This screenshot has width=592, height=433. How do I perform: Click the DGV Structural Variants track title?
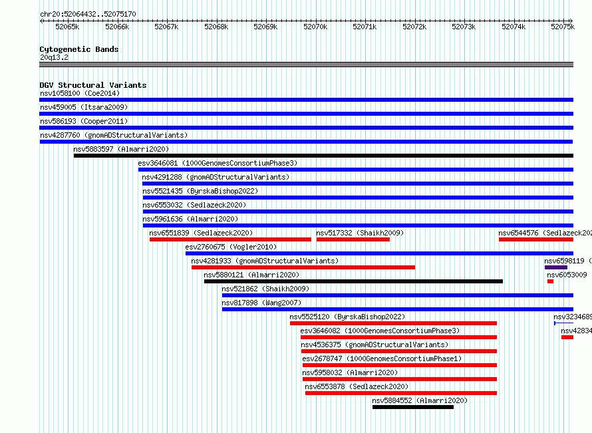click(93, 85)
